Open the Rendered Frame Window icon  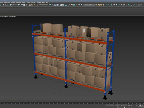click(x=74, y=5)
